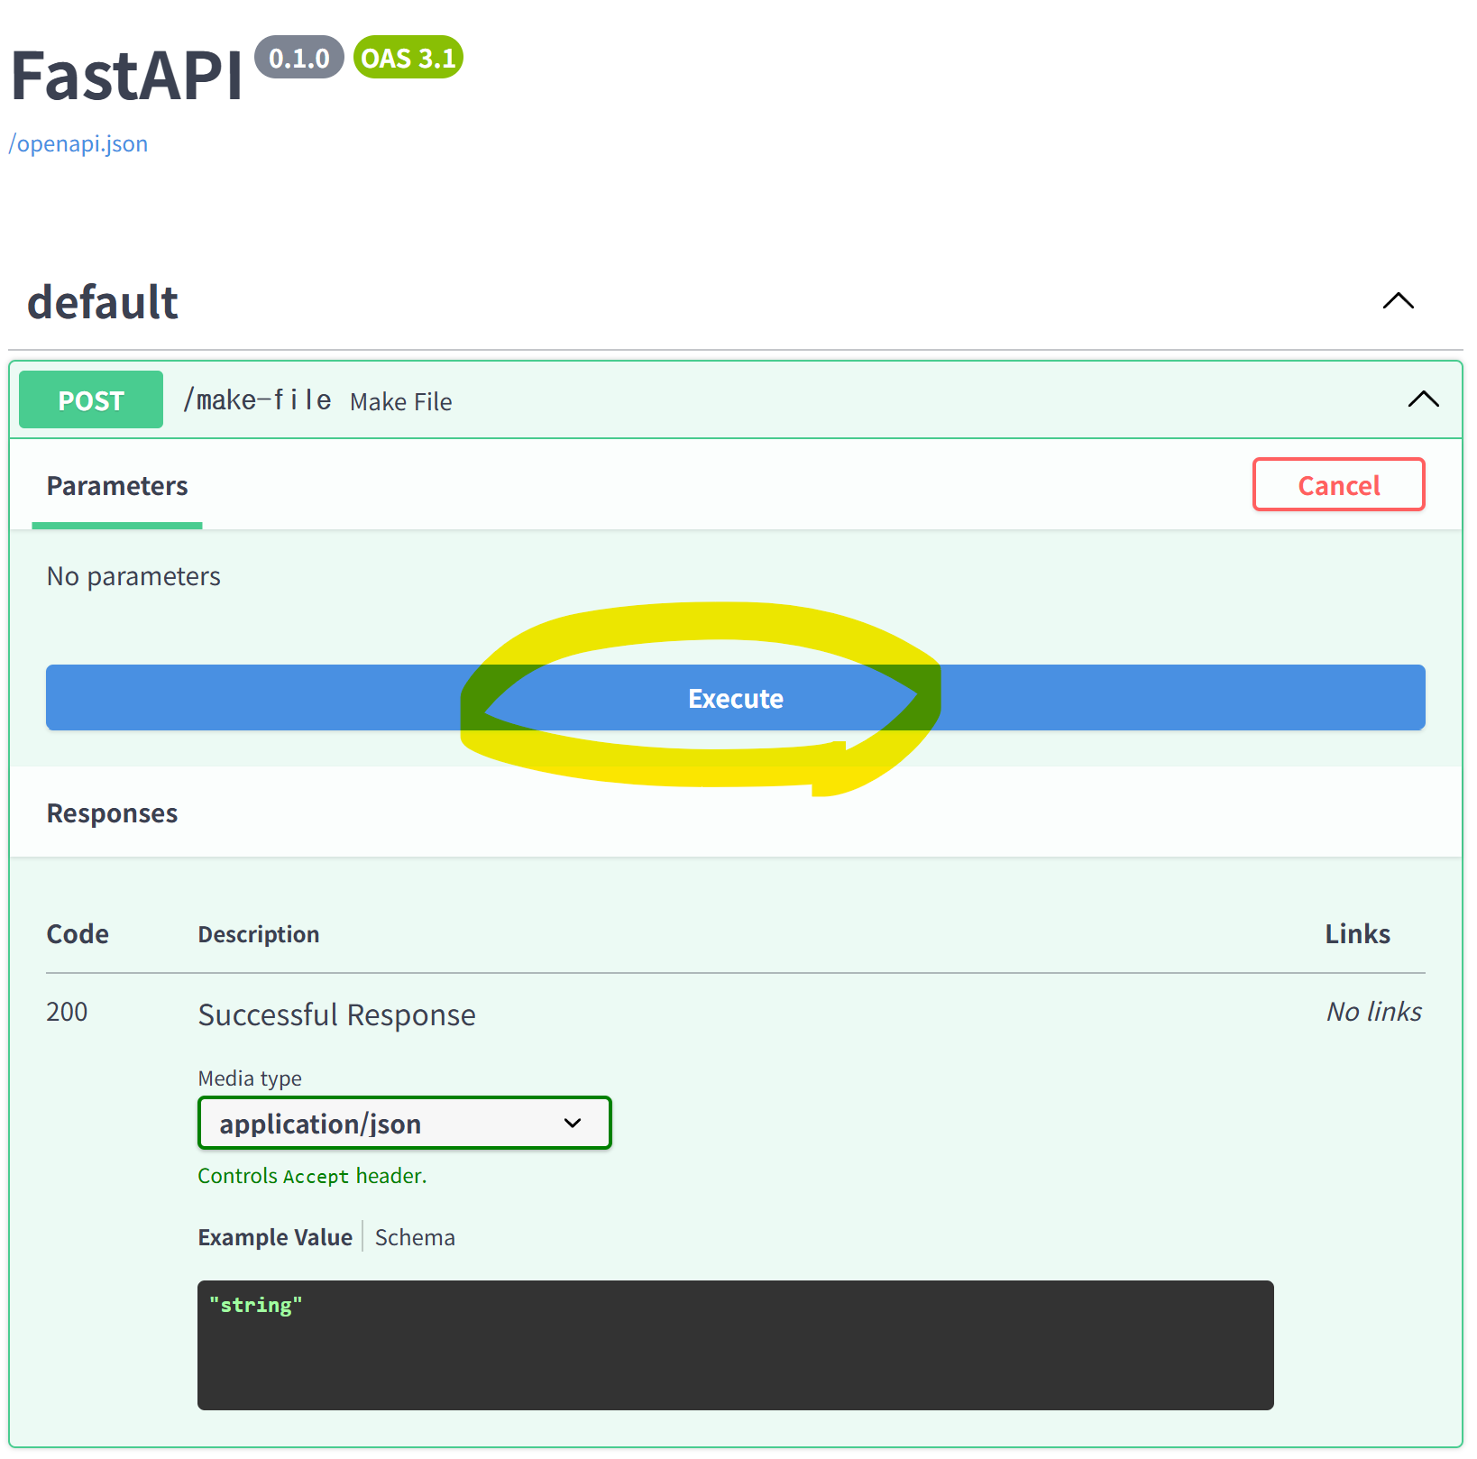Select the Example Value tab

(x=275, y=1237)
